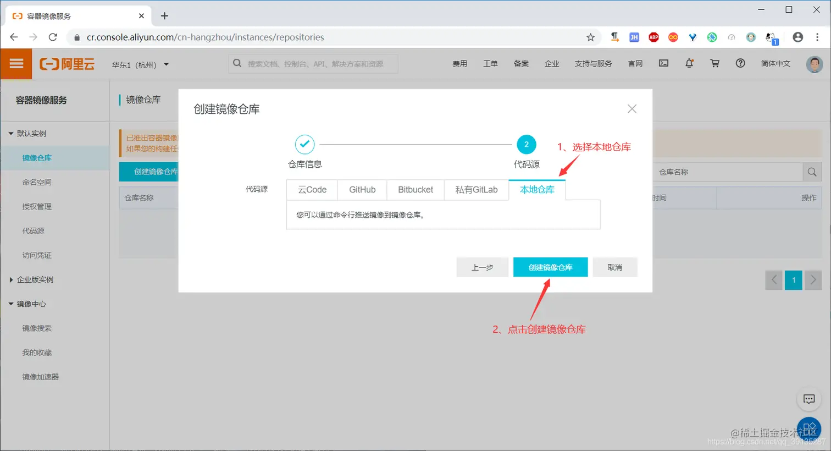Click the browser address bar URL

[205, 37]
